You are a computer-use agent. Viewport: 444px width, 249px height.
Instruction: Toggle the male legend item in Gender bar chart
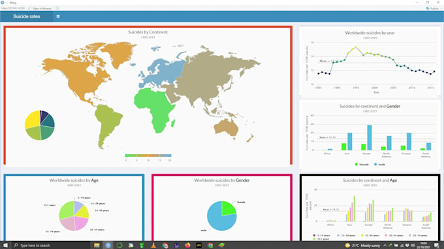click(x=379, y=164)
